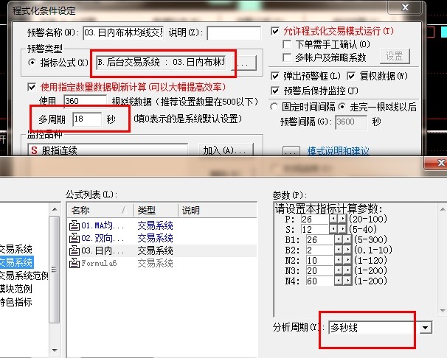The image size is (447, 358).
Task: Increase parameter B1 with right stepper arrow
Action: 347,239
